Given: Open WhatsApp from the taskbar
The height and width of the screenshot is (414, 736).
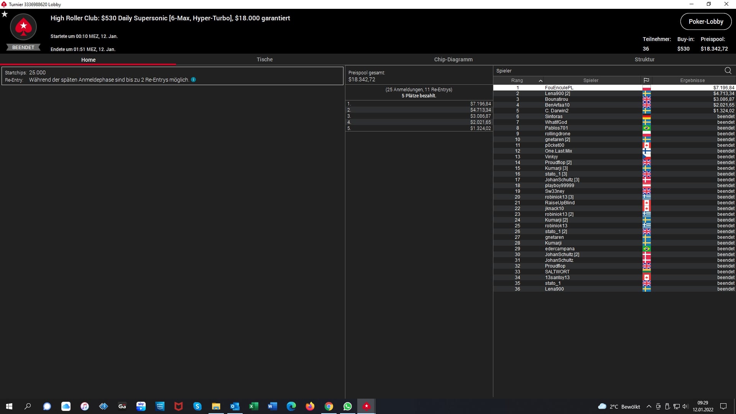Looking at the screenshot, I should click(x=348, y=406).
